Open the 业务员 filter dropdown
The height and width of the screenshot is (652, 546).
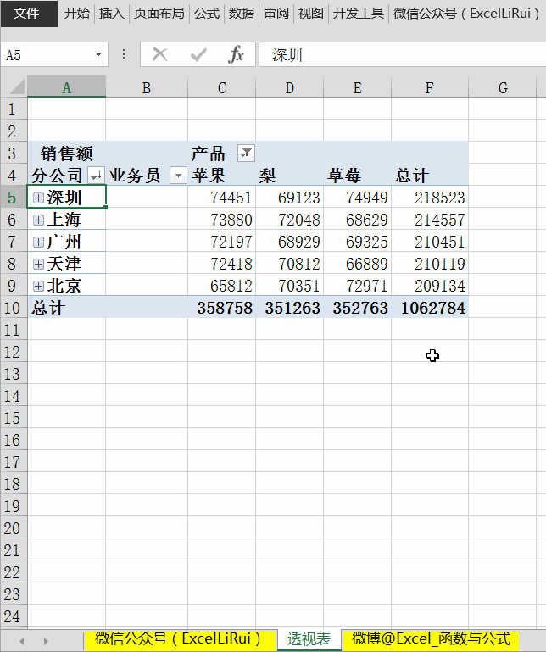pos(178,176)
